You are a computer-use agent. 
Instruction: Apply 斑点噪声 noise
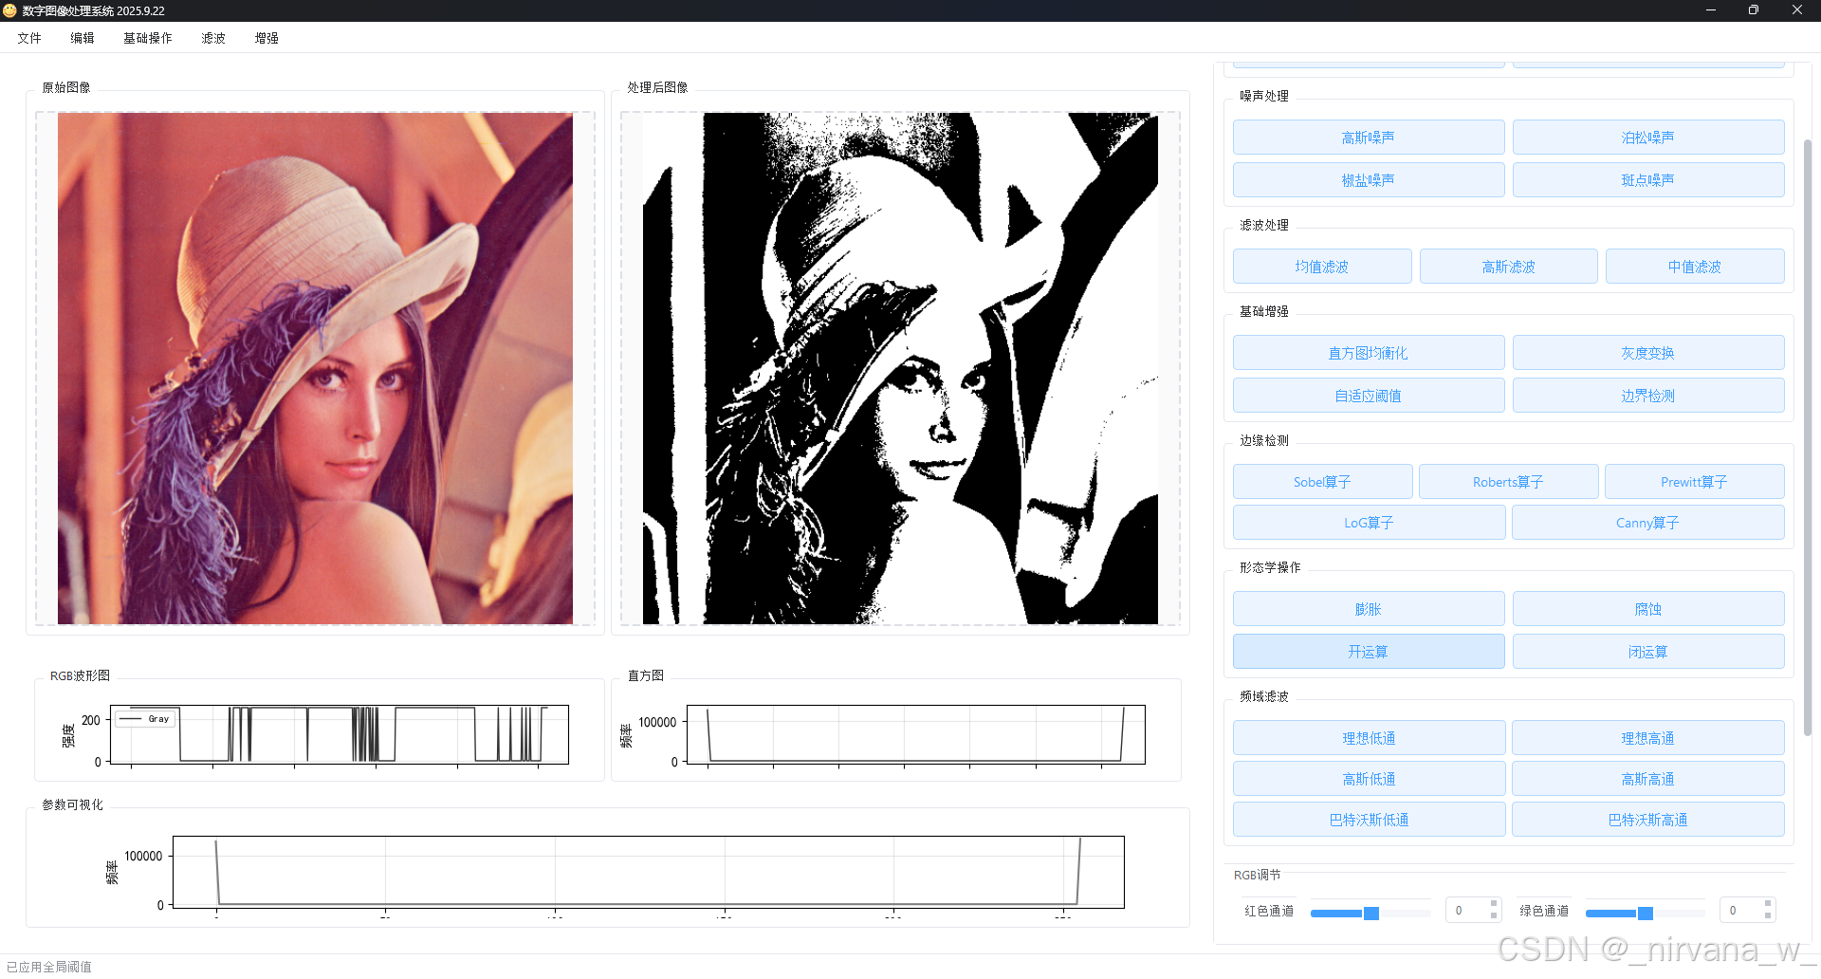click(x=1647, y=180)
